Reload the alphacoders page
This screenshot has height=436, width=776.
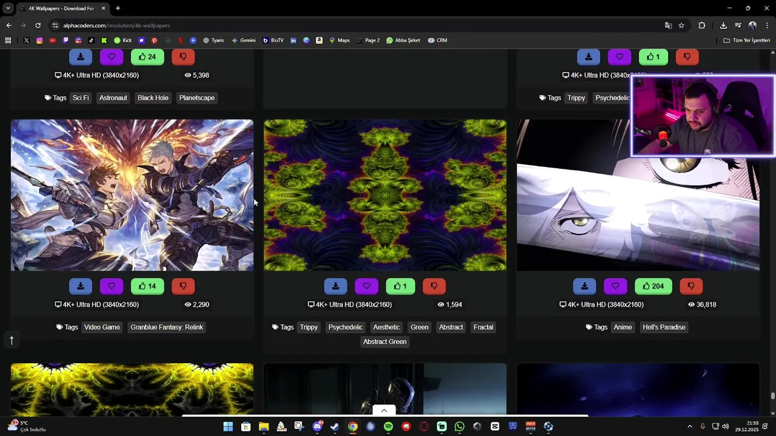(x=38, y=25)
